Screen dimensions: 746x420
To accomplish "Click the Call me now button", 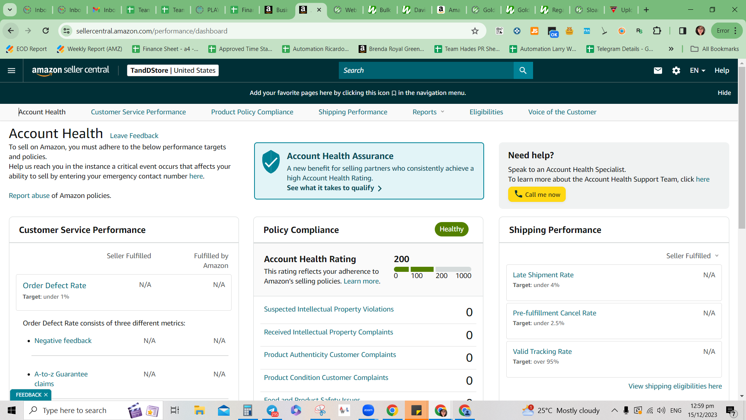I will (x=537, y=194).
